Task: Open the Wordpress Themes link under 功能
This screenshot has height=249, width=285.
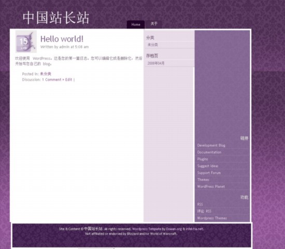Action: point(212,218)
